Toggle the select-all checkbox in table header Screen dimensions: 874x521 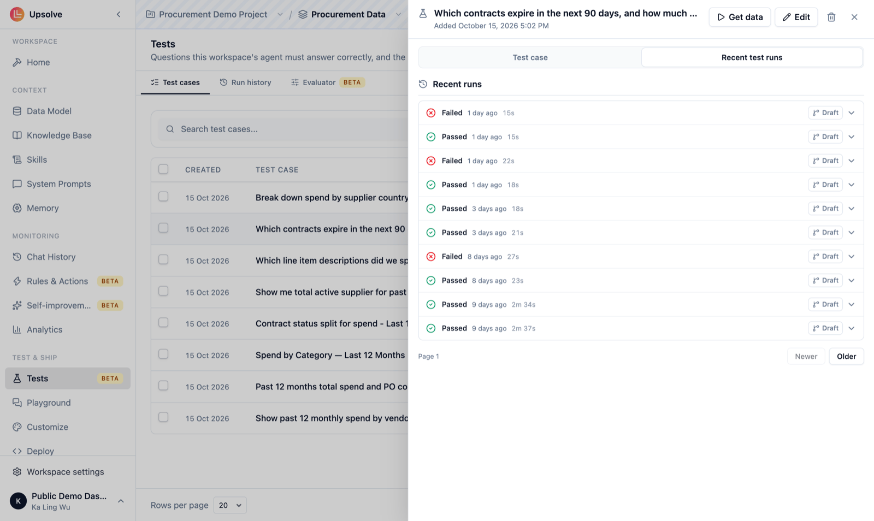click(163, 169)
